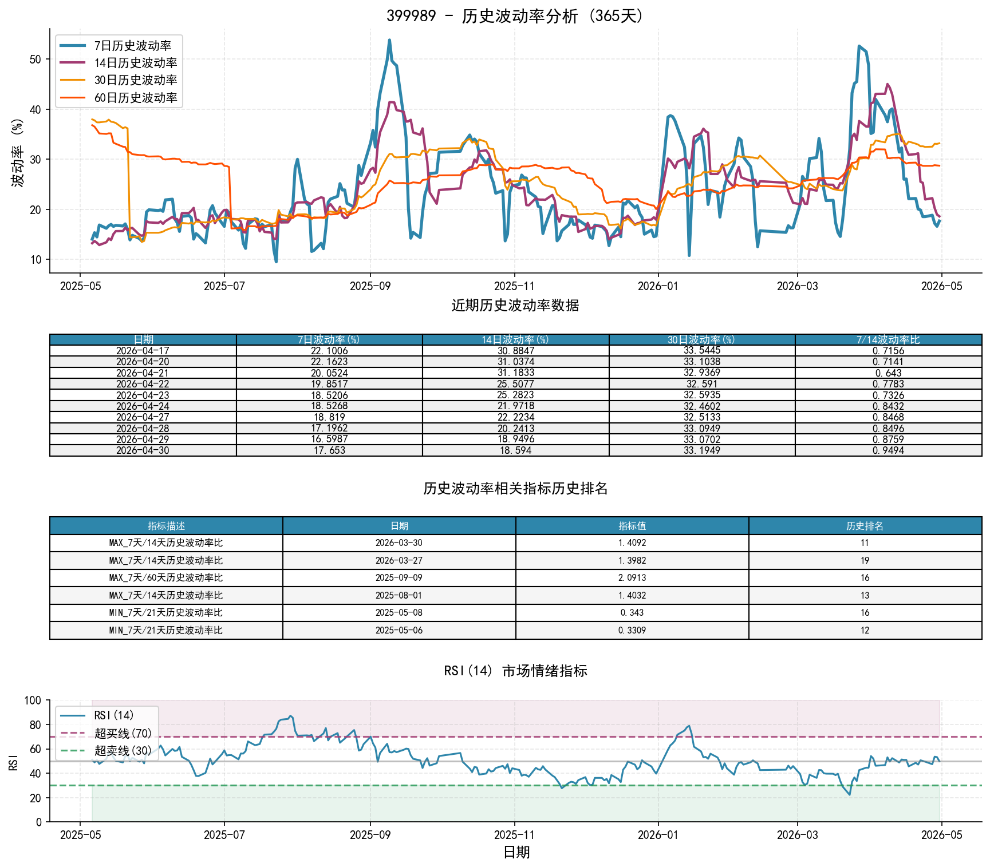Click the value '32.591'
The width and height of the screenshot is (990, 867).
point(702,384)
